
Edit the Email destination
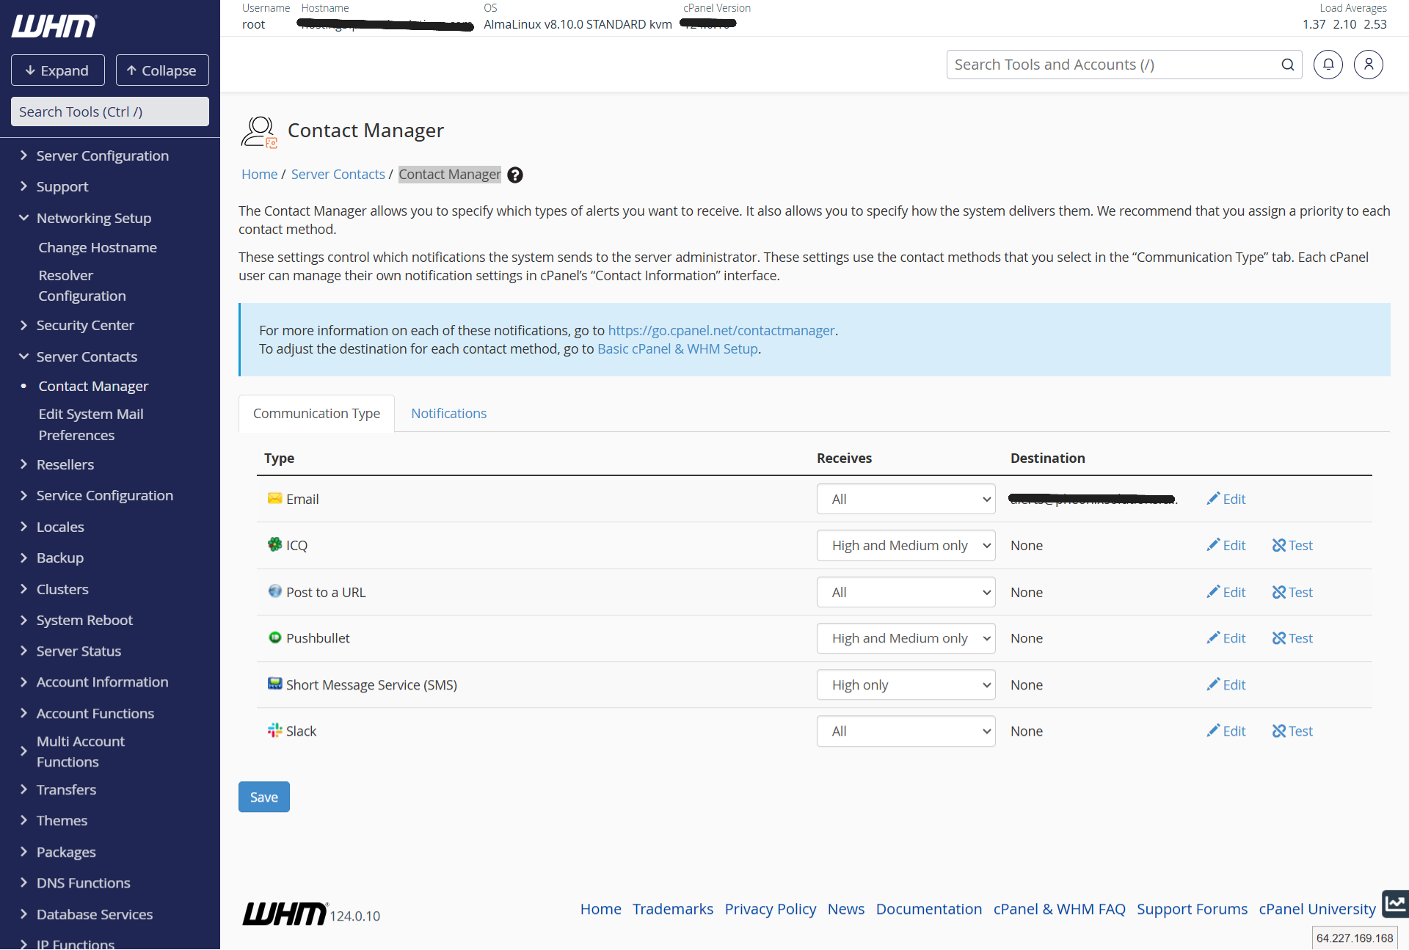point(1226,499)
